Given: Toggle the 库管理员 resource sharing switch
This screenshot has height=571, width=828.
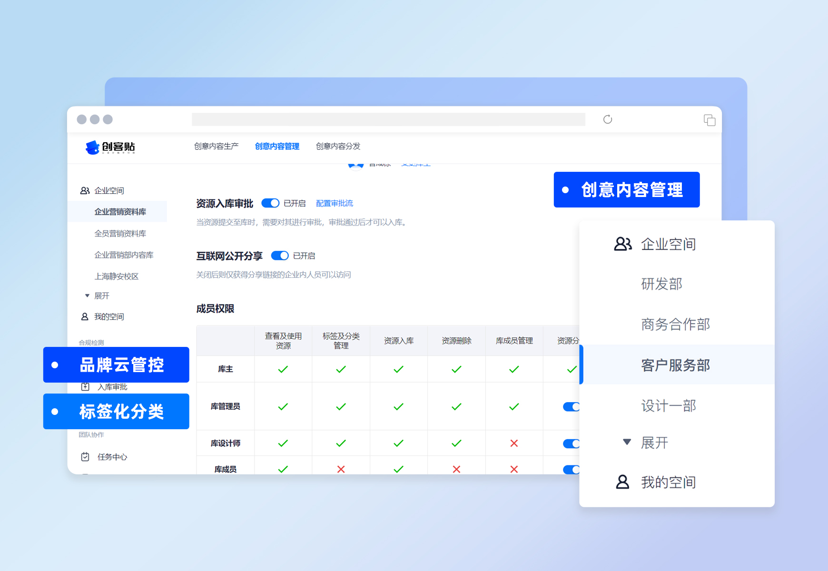Looking at the screenshot, I should [x=572, y=406].
